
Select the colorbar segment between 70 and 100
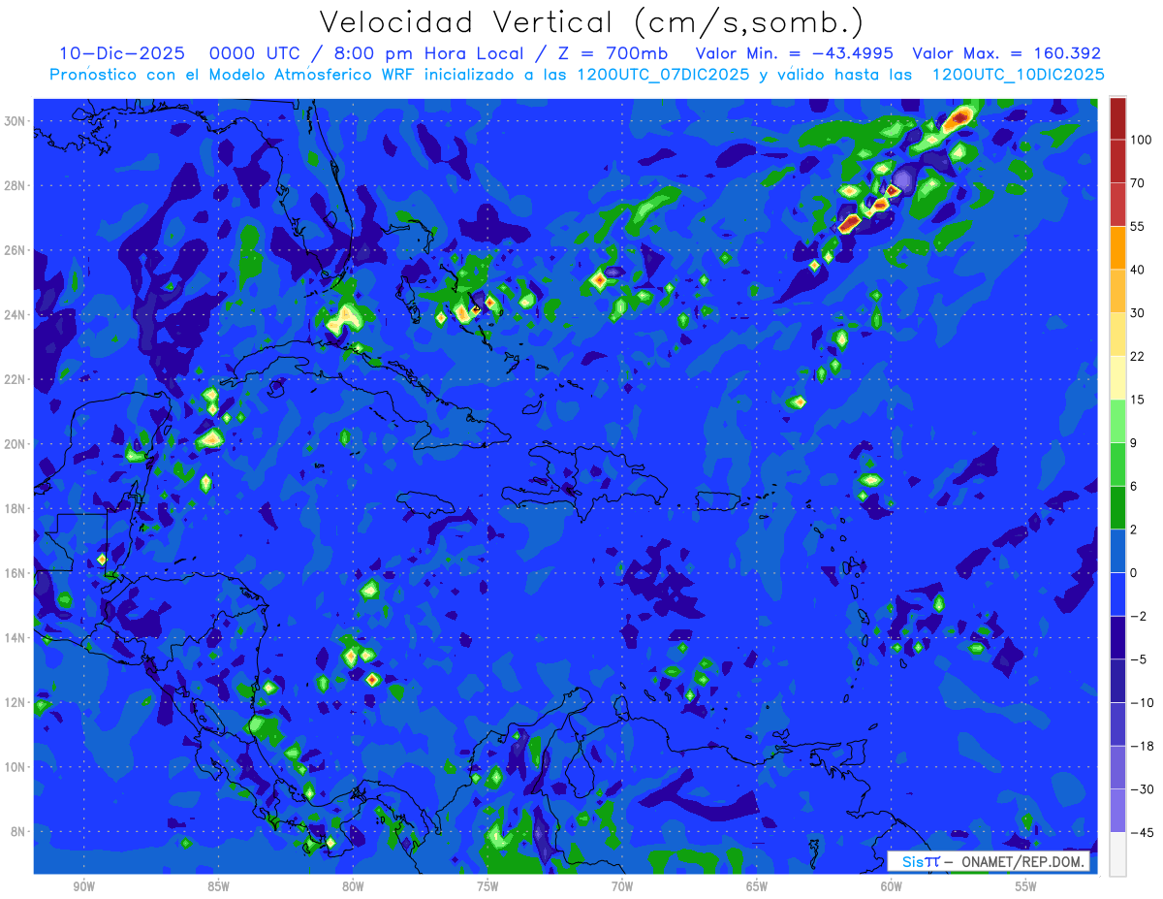(1117, 161)
